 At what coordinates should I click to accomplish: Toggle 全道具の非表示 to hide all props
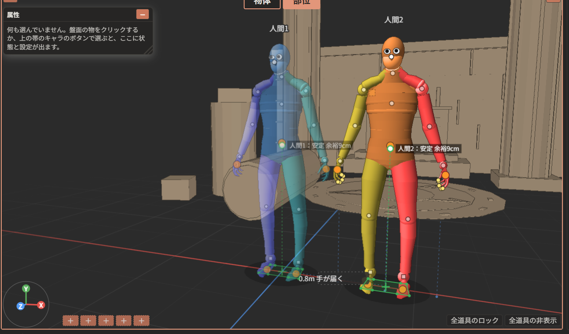(533, 320)
